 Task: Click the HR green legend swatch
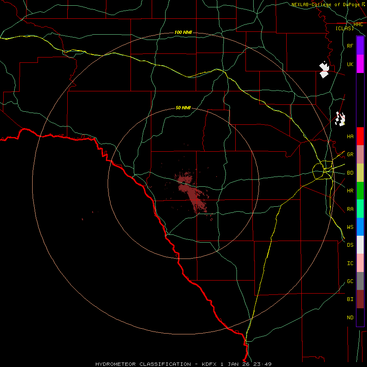click(x=360, y=191)
